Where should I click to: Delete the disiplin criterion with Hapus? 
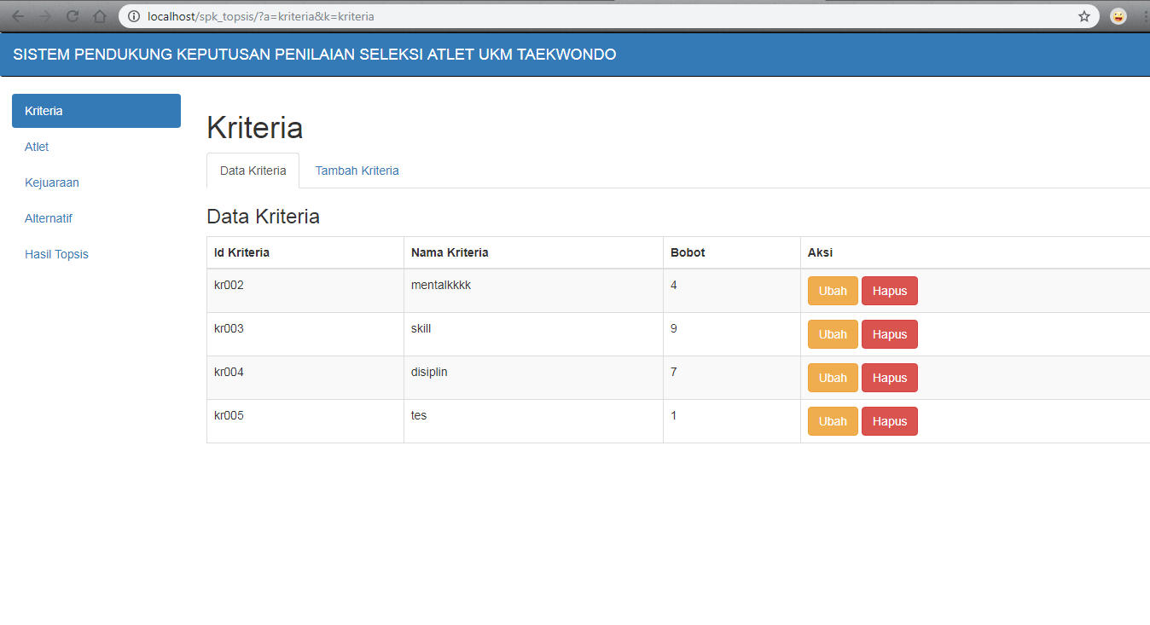pyautogui.click(x=889, y=378)
